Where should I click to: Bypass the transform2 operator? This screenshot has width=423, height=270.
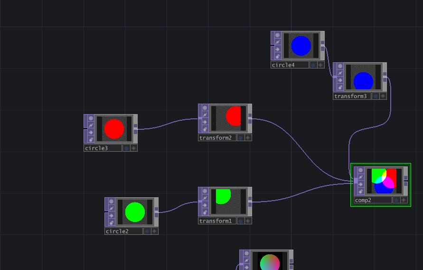(205, 122)
